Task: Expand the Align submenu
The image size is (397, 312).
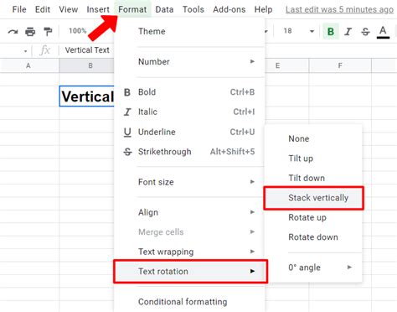Action: [x=189, y=212]
